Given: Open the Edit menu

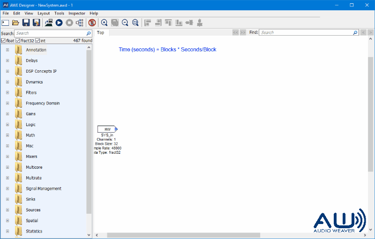Looking at the screenshot, I should point(16,14).
